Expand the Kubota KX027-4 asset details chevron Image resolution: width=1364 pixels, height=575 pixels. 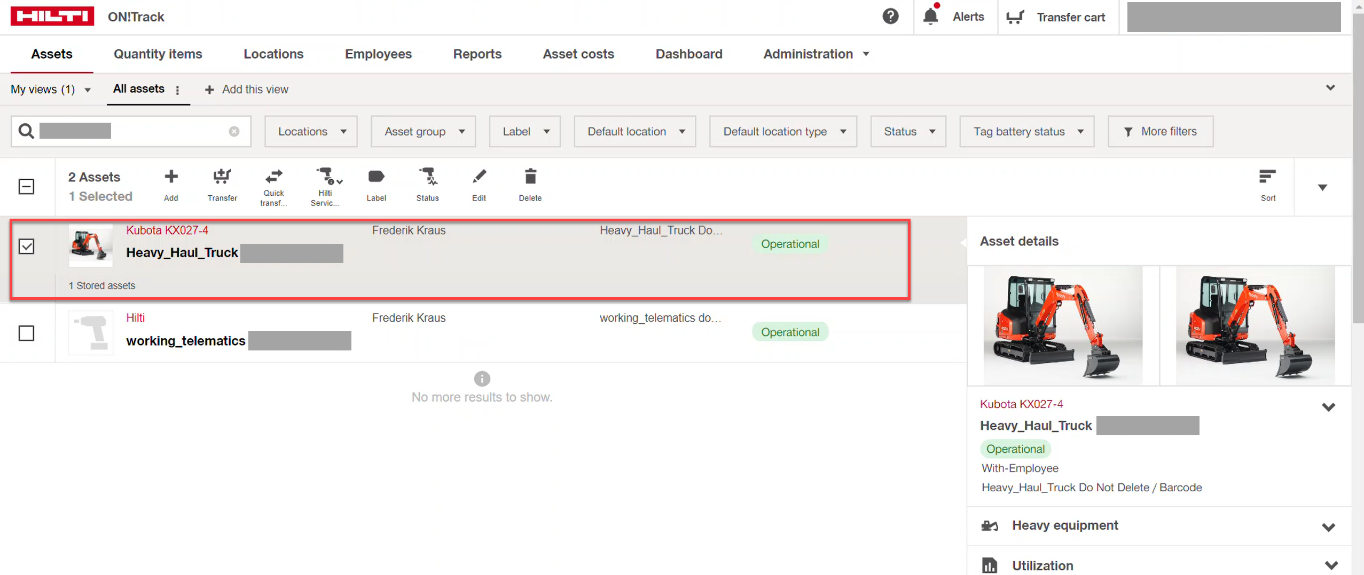point(1328,407)
